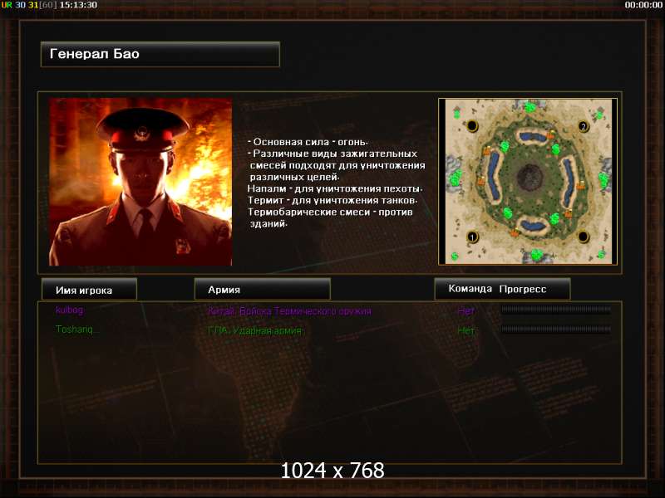The width and height of the screenshot is (665, 498).
Task: Click start position 2 on the minimap
Action: click(x=584, y=126)
